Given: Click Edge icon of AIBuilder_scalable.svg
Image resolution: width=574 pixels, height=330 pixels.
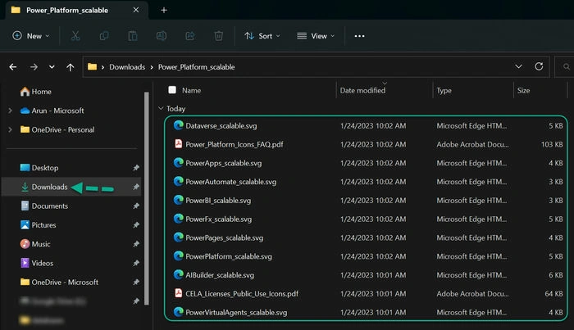Looking at the screenshot, I should click(178, 274).
